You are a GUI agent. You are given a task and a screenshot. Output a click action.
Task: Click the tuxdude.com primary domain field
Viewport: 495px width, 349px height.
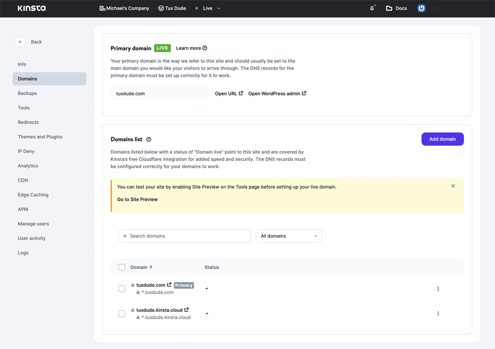(160, 94)
